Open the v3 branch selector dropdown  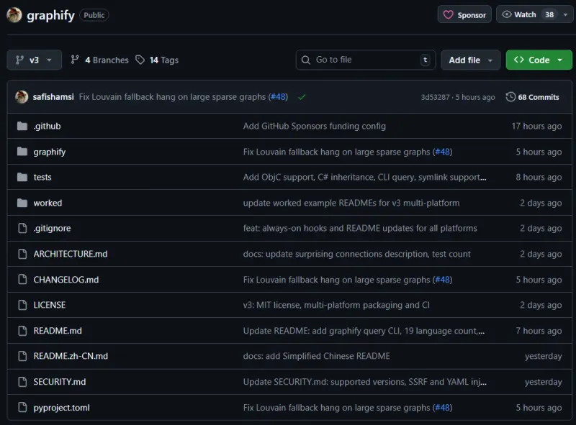(34, 60)
